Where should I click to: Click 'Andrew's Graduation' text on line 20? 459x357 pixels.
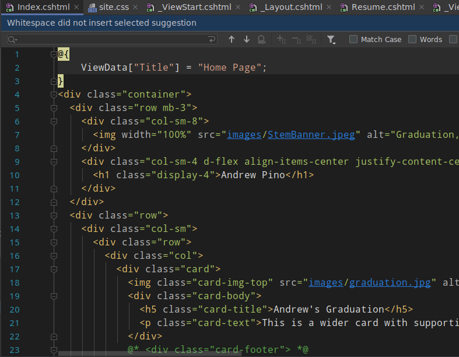[x=329, y=310]
